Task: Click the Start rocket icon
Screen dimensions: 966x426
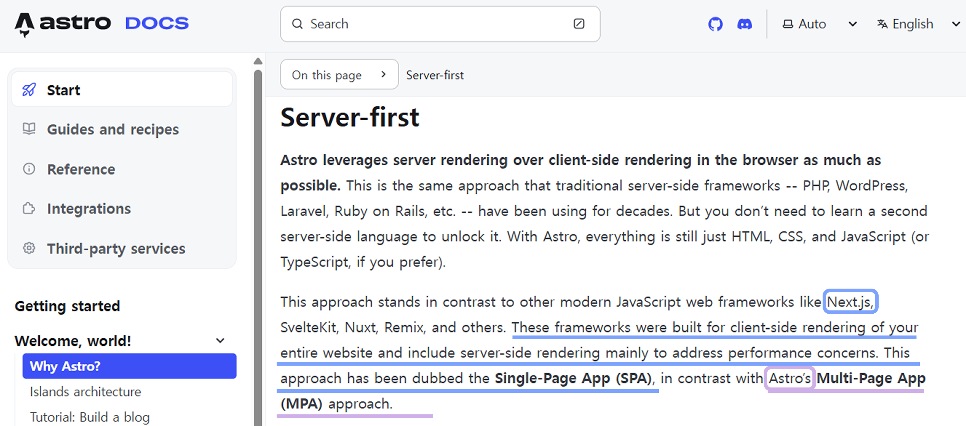Action: (x=29, y=90)
